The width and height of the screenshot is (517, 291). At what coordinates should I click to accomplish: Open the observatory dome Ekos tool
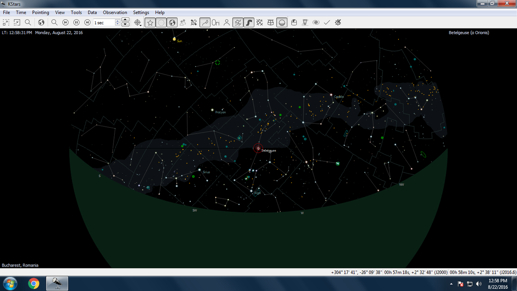294,22
